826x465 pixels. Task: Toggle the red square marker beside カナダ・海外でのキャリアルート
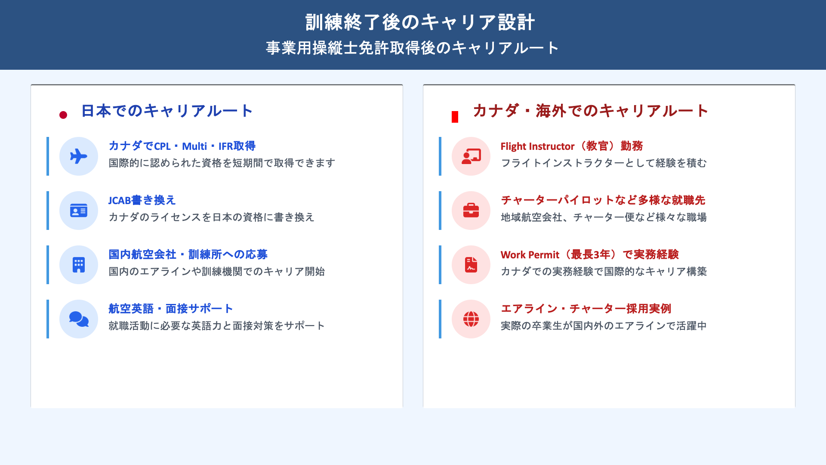[454, 114]
